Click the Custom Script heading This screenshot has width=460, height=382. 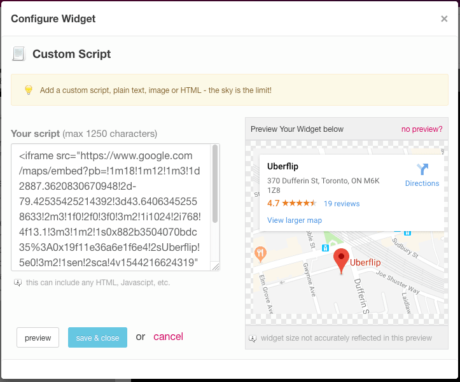tap(72, 54)
